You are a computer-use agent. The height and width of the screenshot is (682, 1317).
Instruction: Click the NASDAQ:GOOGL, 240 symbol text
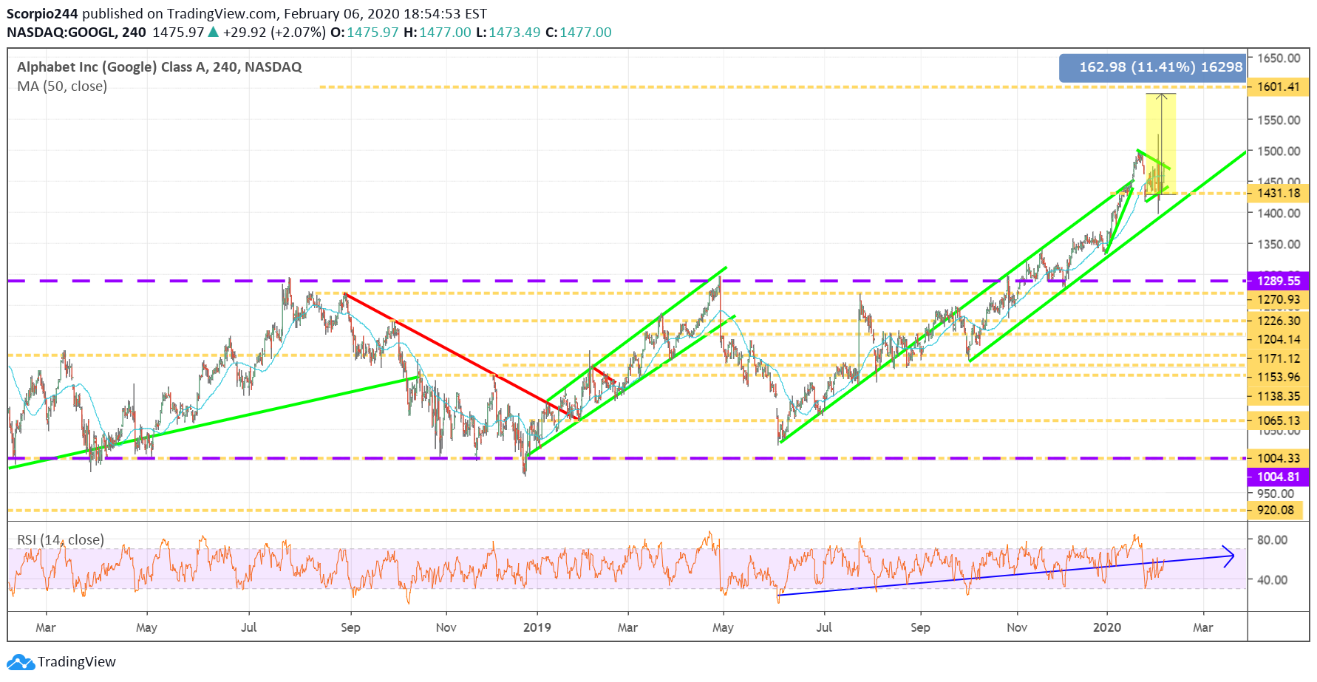click(77, 33)
